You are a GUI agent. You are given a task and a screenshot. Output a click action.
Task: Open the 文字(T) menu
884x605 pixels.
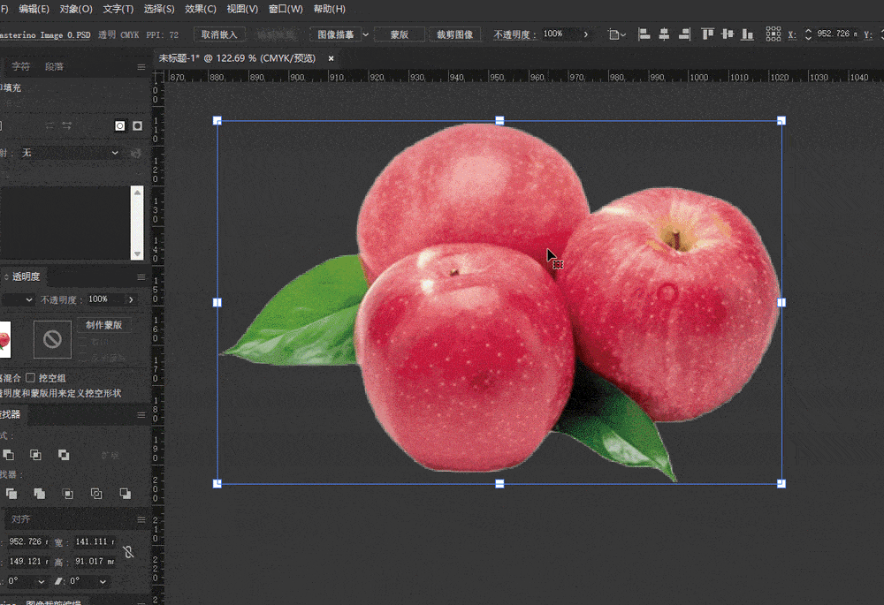118,9
